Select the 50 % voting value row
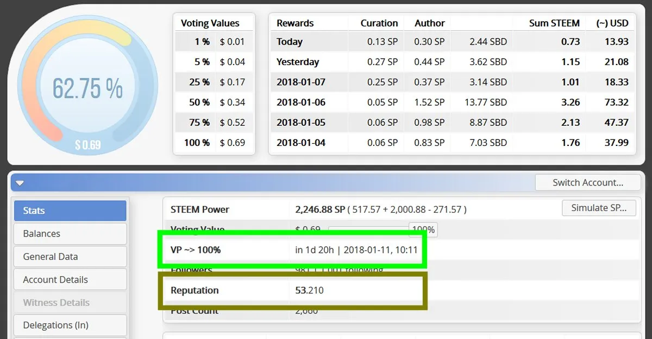 (214, 102)
